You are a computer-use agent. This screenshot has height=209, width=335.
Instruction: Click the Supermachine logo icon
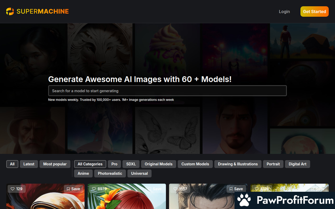(10, 11)
